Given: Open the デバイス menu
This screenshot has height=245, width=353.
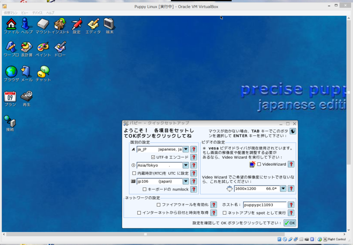Looking at the screenshot, I should point(37,13).
